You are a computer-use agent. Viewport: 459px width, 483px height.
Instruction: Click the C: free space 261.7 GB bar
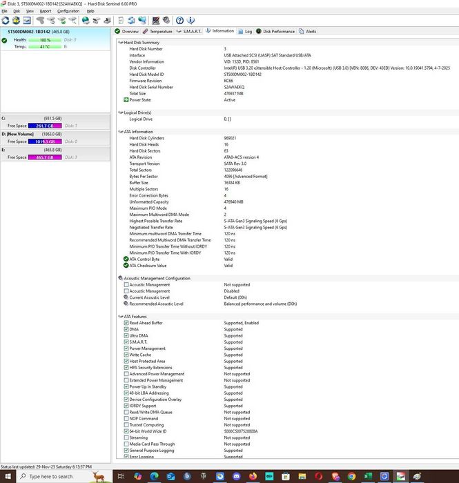pyautogui.click(x=45, y=126)
